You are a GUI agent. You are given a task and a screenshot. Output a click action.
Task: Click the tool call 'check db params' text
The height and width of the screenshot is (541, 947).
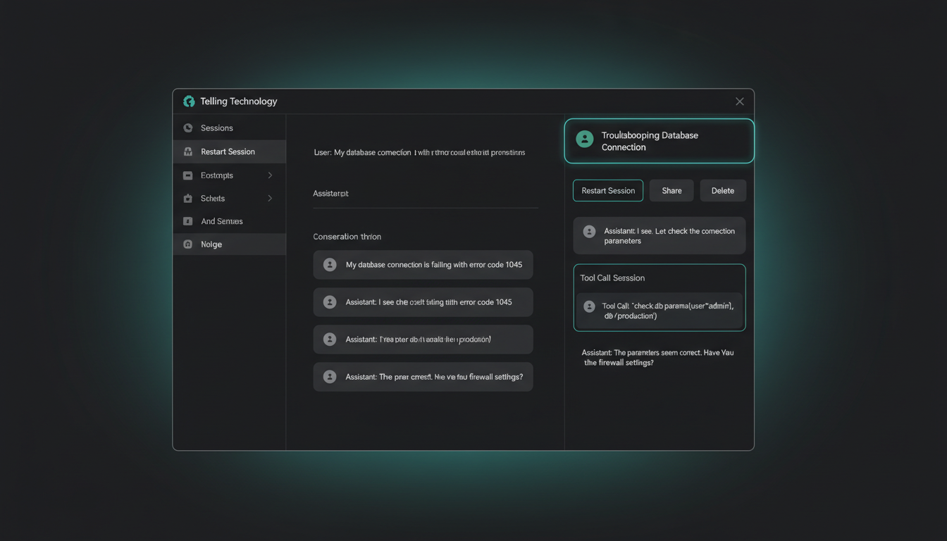668,311
